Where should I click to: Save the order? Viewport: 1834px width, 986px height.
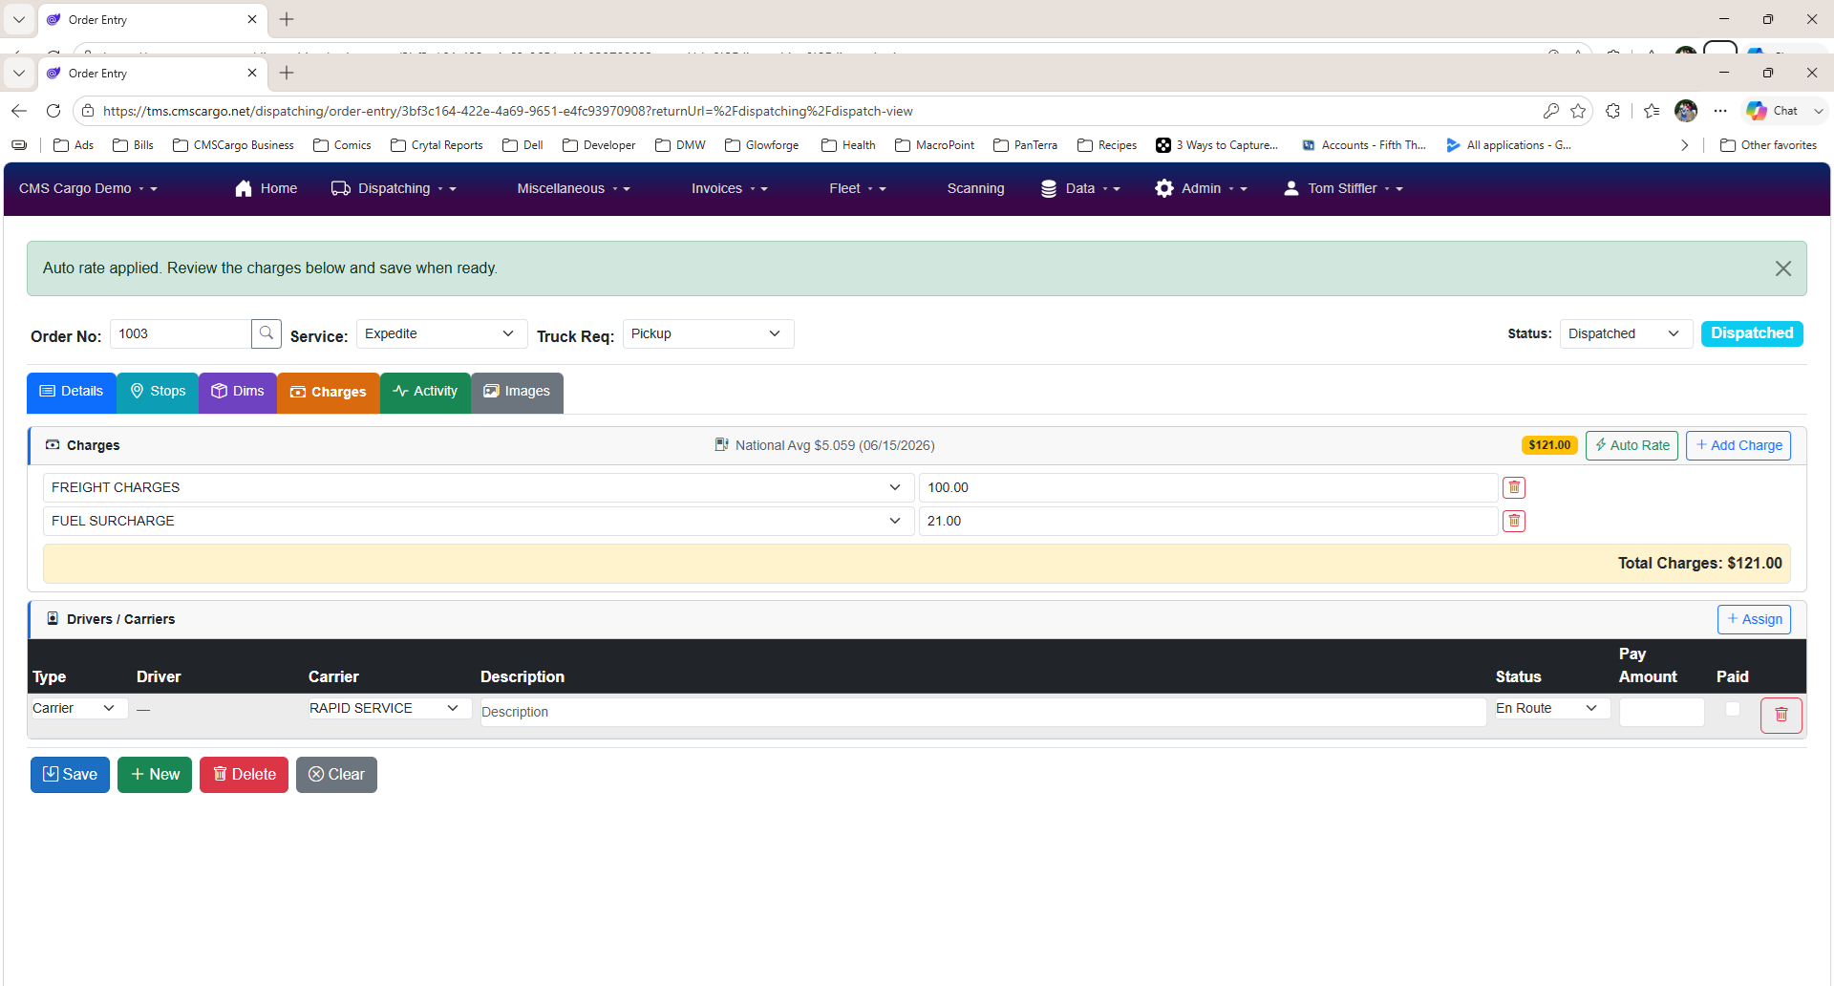70,775
